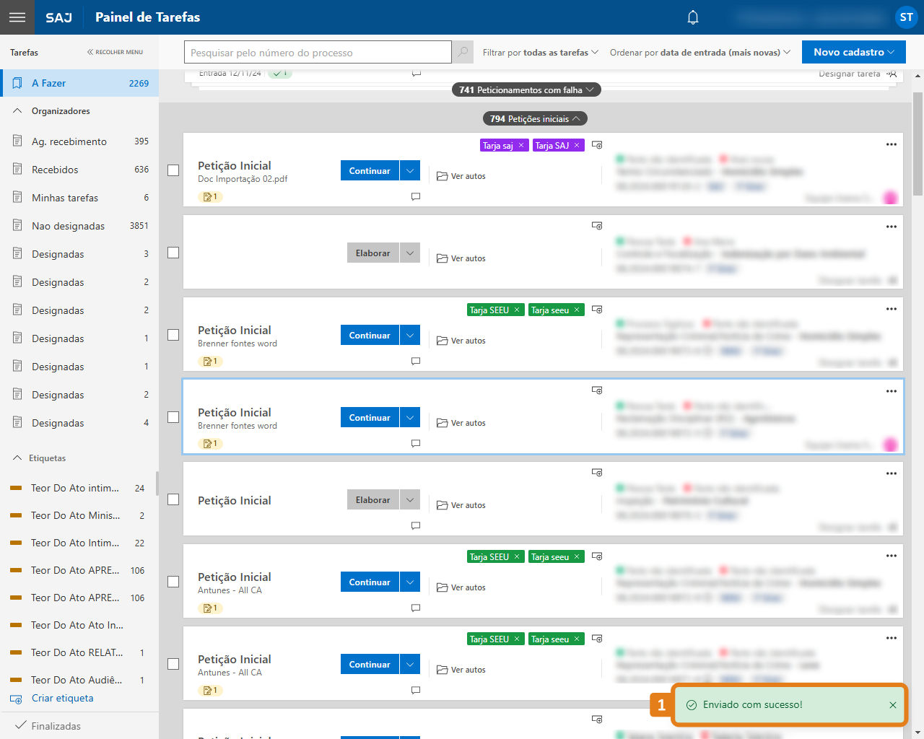
Task: Check the Doc Importação 02.pdf task checkbox
Action: pyautogui.click(x=173, y=170)
